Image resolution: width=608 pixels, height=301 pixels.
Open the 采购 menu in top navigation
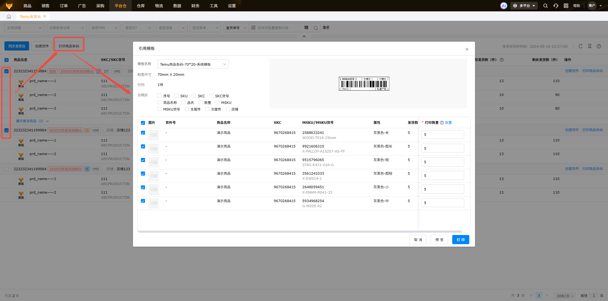pyautogui.click(x=100, y=6)
